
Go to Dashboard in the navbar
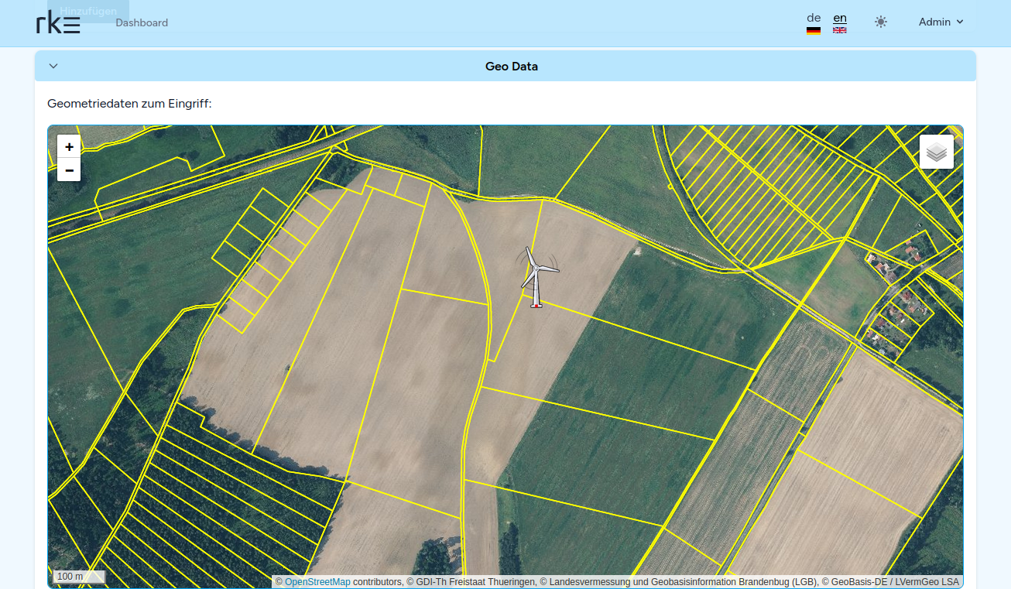pyautogui.click(x=142, y=22)
